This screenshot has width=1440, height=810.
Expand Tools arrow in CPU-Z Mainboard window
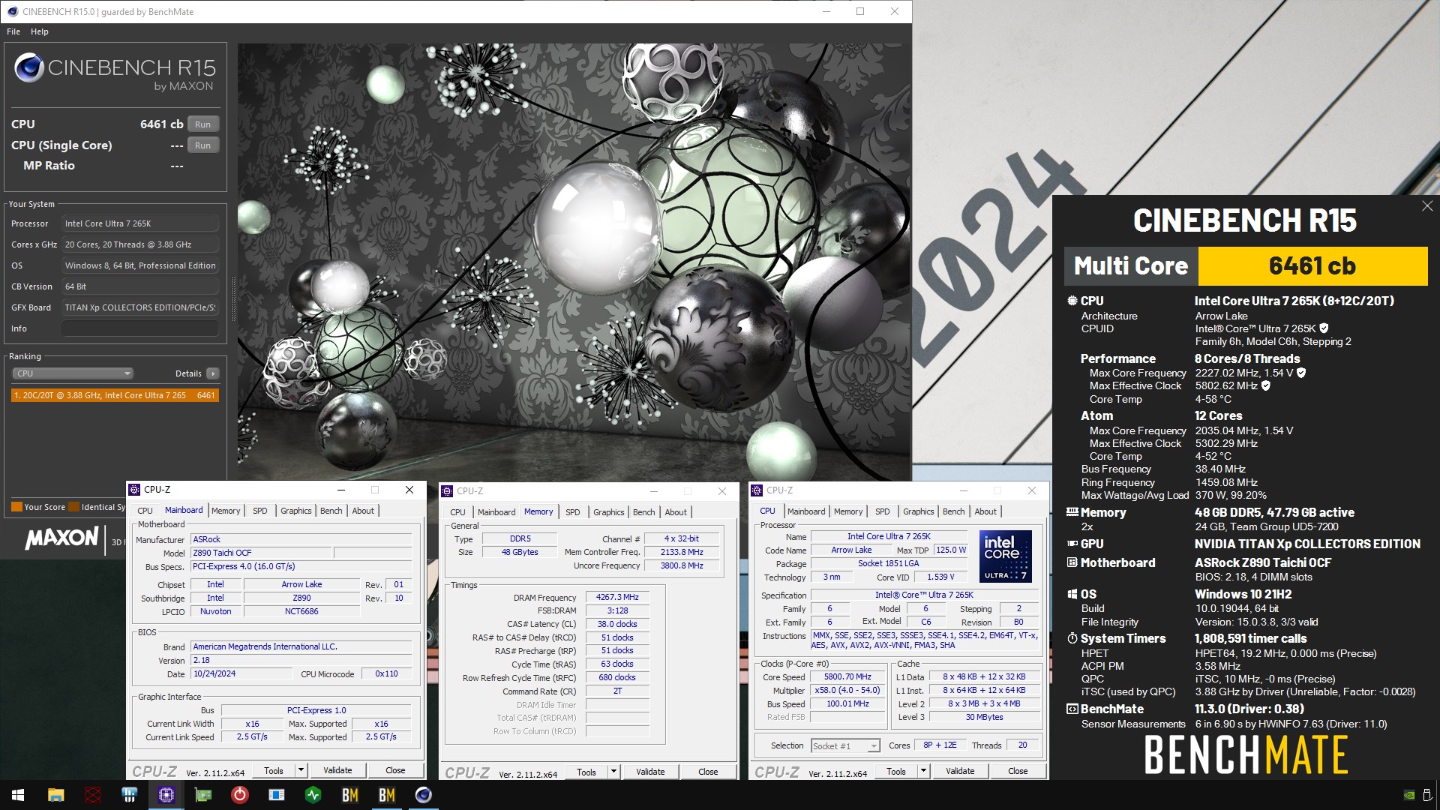tap(301, 770)
